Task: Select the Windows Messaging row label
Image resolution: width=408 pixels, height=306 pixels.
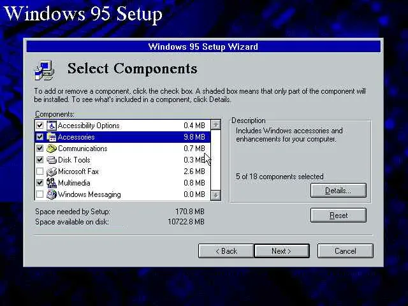Action: click(x=89, y=194)
